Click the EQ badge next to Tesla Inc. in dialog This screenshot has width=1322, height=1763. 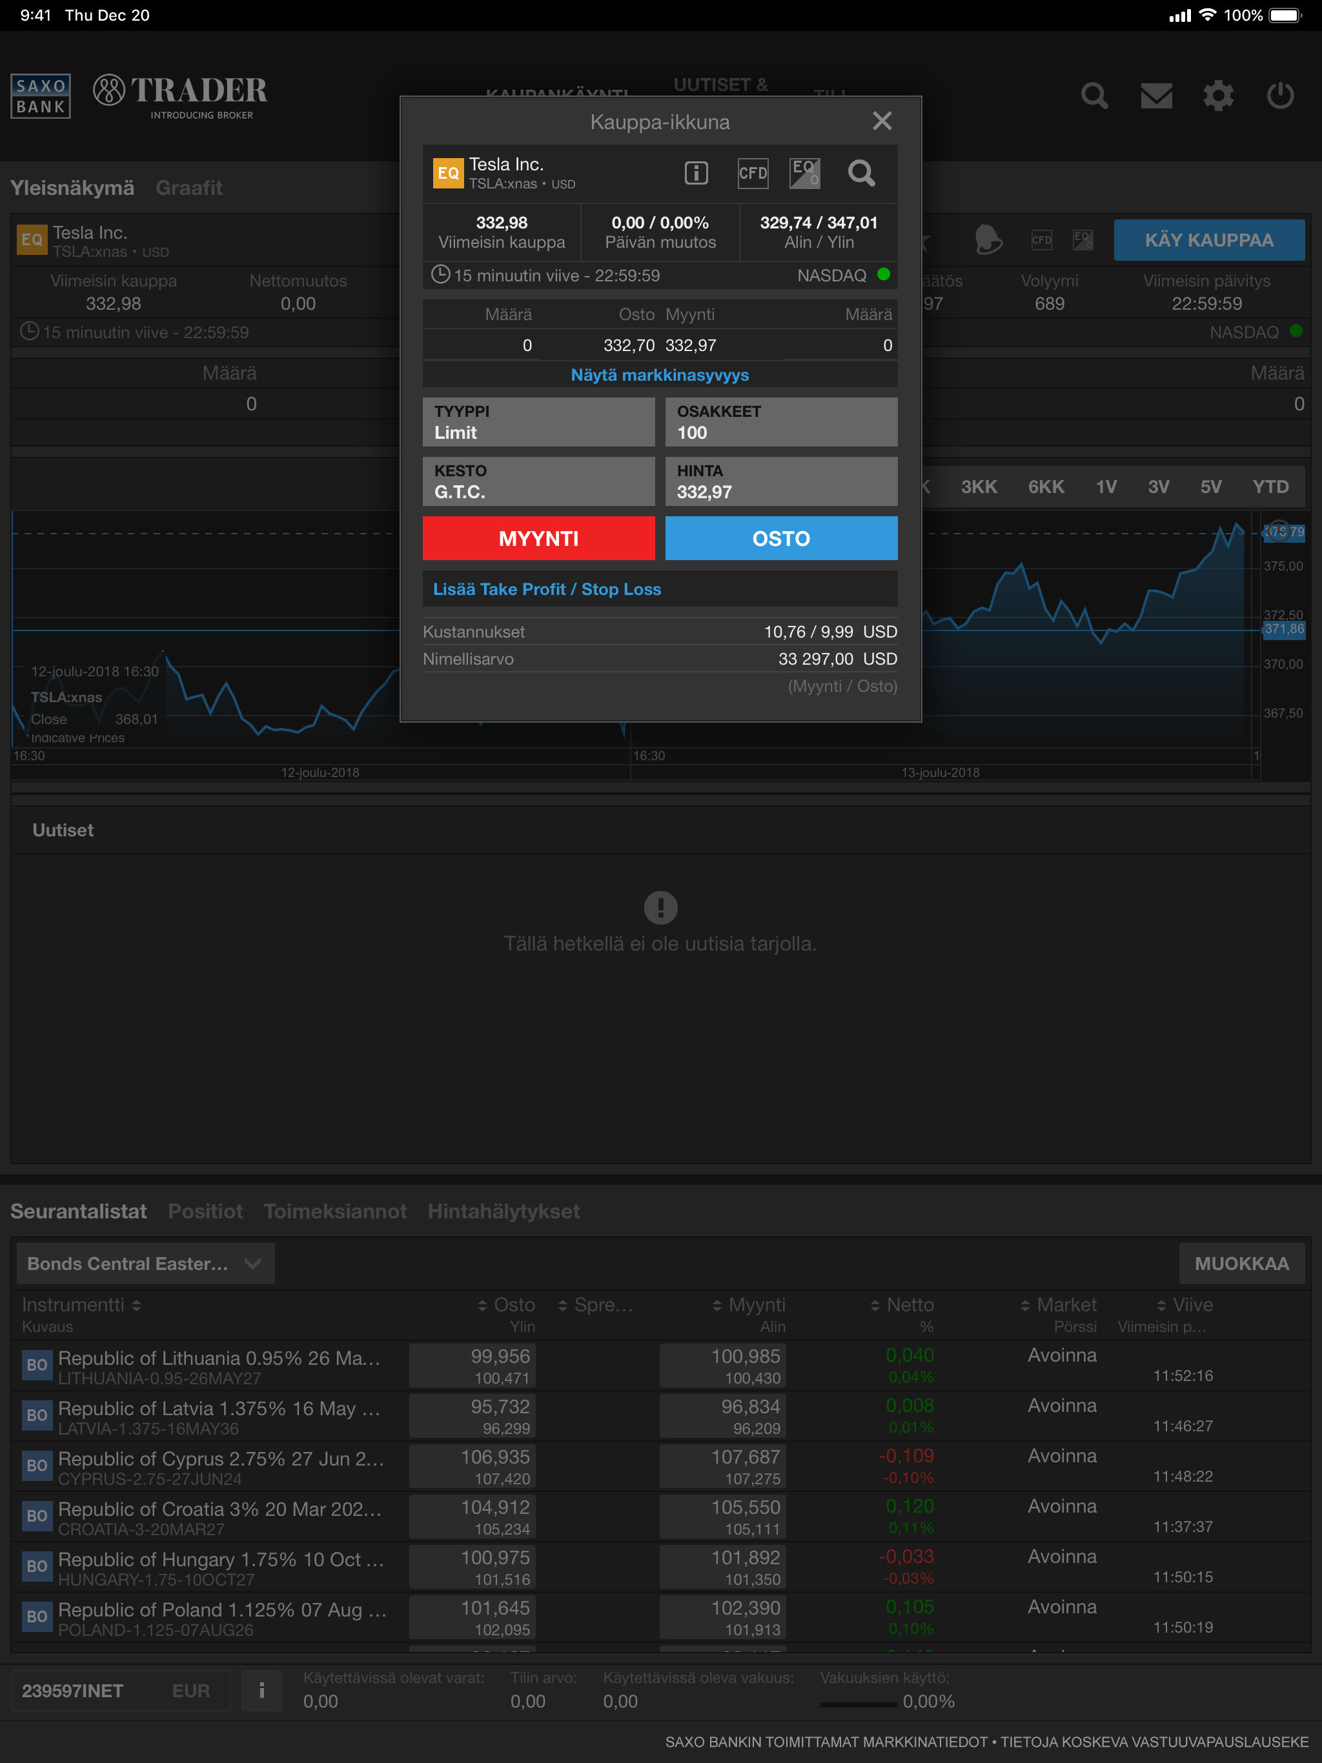point(448,173)
